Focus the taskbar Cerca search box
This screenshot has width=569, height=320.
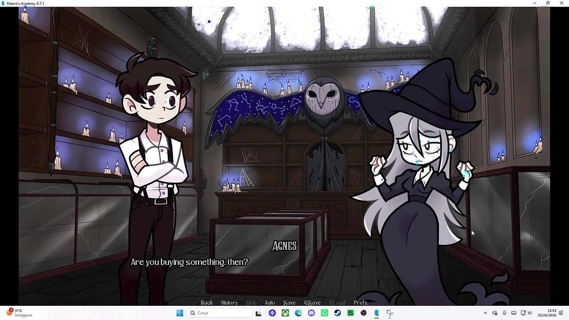(219, 313)
